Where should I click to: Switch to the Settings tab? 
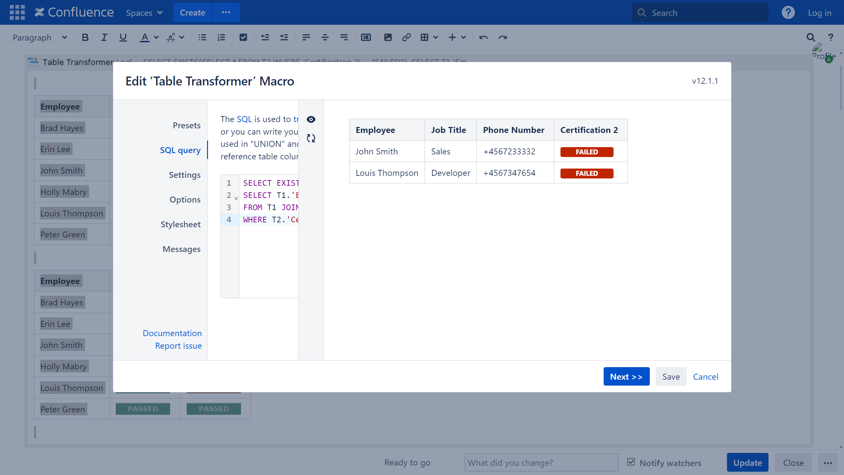(x=185, y=175)
